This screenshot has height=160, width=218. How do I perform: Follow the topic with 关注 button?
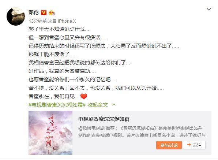194,145
